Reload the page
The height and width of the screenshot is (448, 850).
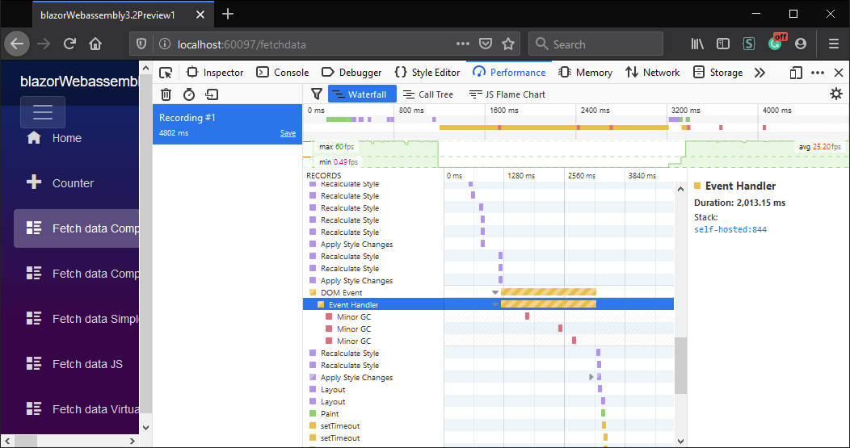coord(69,44)
